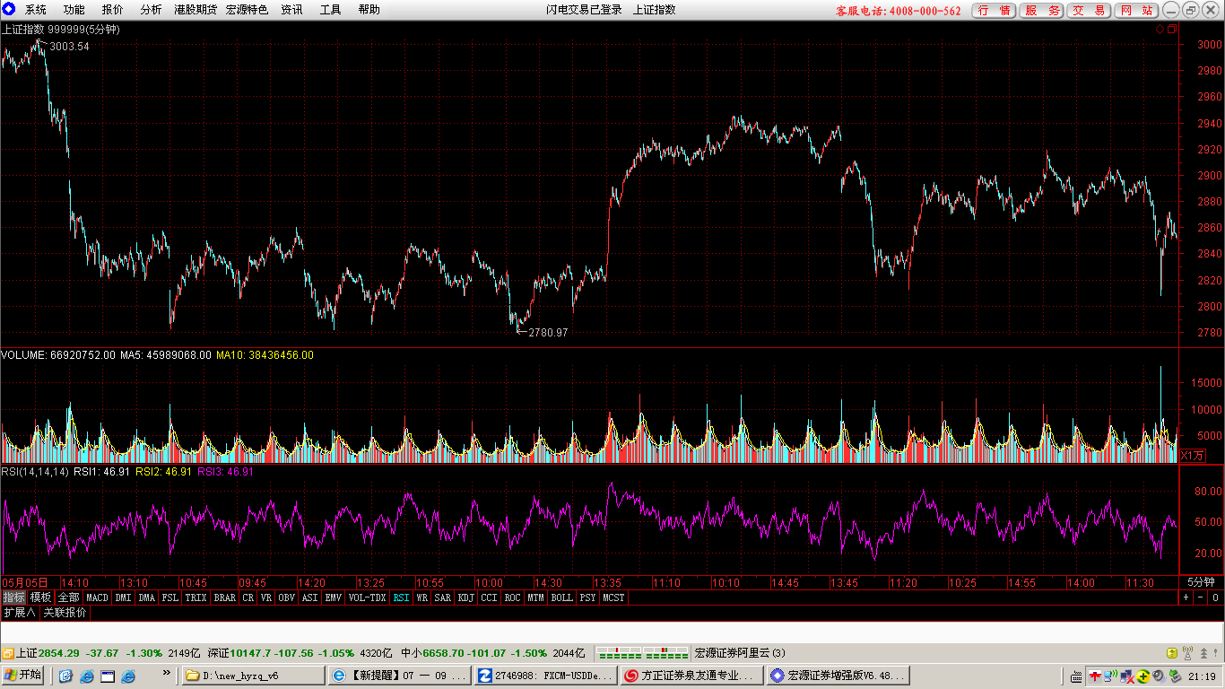Screen dimensions: 1225x689
Task: Click the 深证 index quote in status bar
Action: pos(300,653)
